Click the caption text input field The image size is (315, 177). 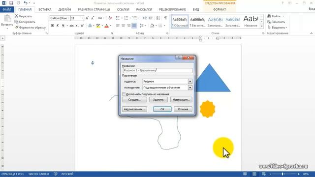pyautogui.click(x=157, y=70)
